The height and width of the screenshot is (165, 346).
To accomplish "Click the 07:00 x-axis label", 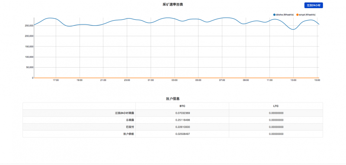I will click(x=222, y=81).
